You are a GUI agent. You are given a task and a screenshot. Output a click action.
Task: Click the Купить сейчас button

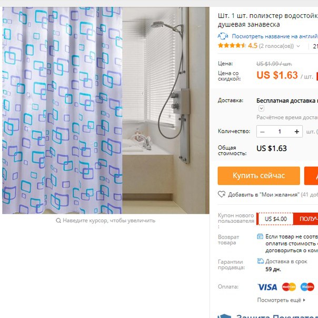259,176
